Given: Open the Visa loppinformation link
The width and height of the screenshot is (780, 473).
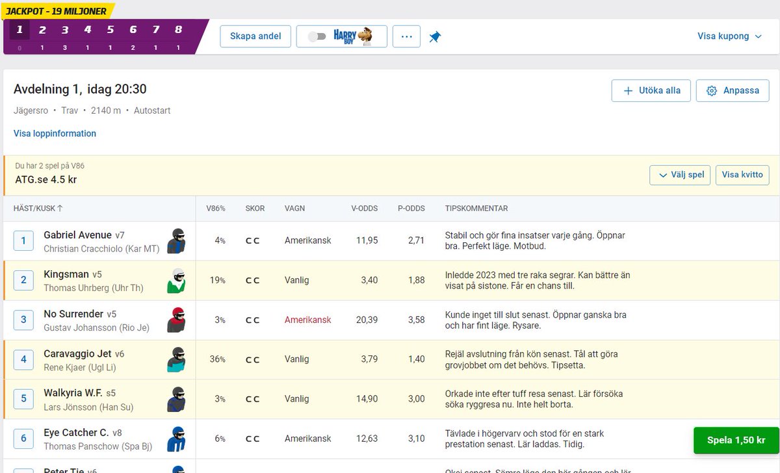Looking at the screenshot, I should (55, 133).
